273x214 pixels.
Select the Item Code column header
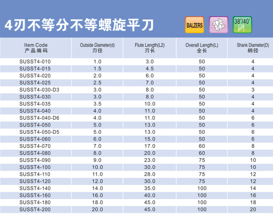tap(36, 48)
